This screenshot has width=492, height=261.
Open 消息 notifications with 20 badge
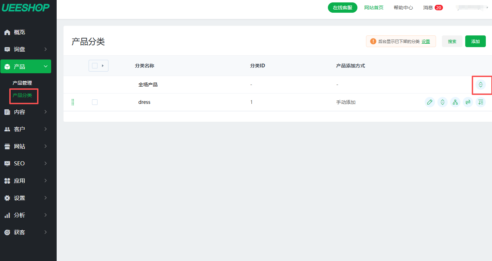[x=433, y=8]
